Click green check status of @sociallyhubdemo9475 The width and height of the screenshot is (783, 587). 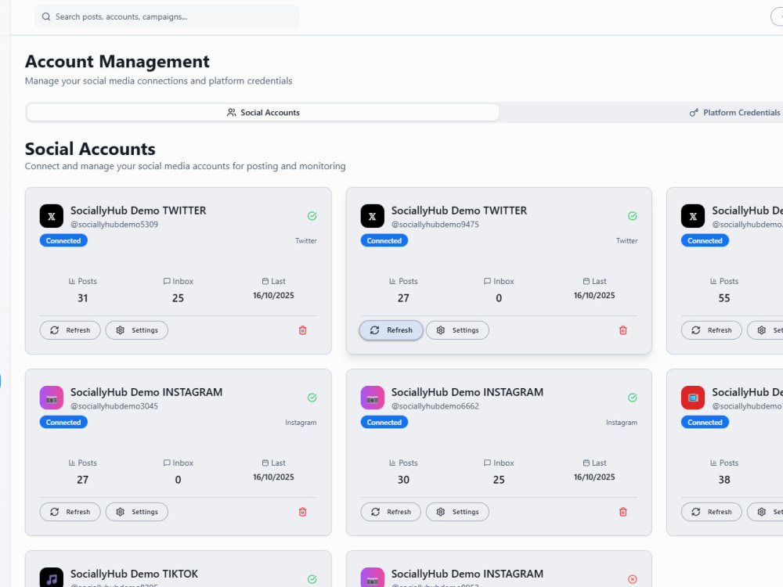coord(633,216)
